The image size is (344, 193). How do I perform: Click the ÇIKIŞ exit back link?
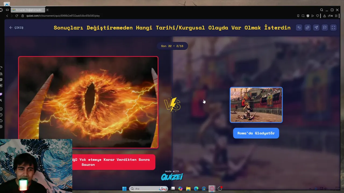[16, 28]
